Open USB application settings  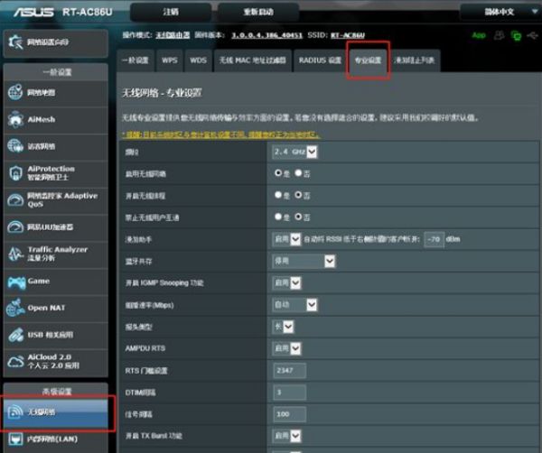click(54, 336)
